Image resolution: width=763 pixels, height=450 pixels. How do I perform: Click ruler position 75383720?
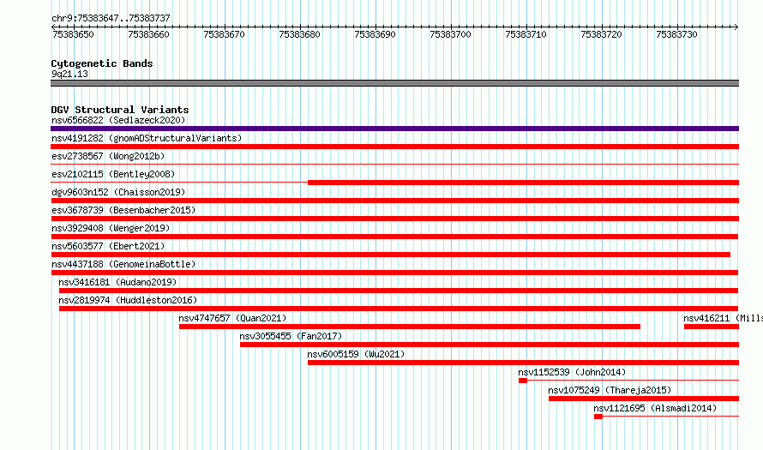tap(601, 34)
